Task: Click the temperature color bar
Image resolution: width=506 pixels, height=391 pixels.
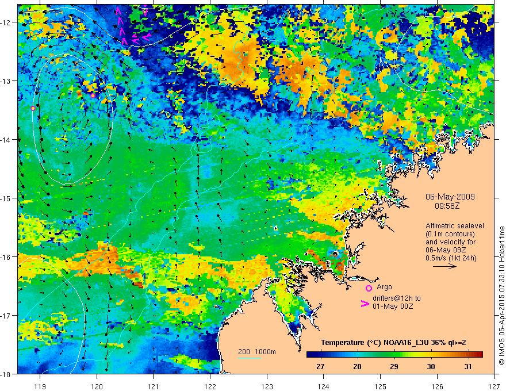Action: [x=394, y=355]
